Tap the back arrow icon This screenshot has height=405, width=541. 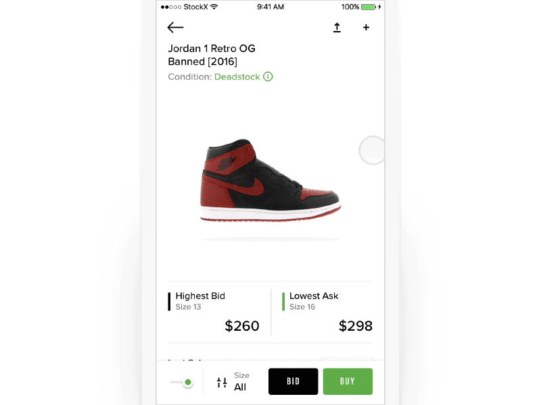point(175,28)
